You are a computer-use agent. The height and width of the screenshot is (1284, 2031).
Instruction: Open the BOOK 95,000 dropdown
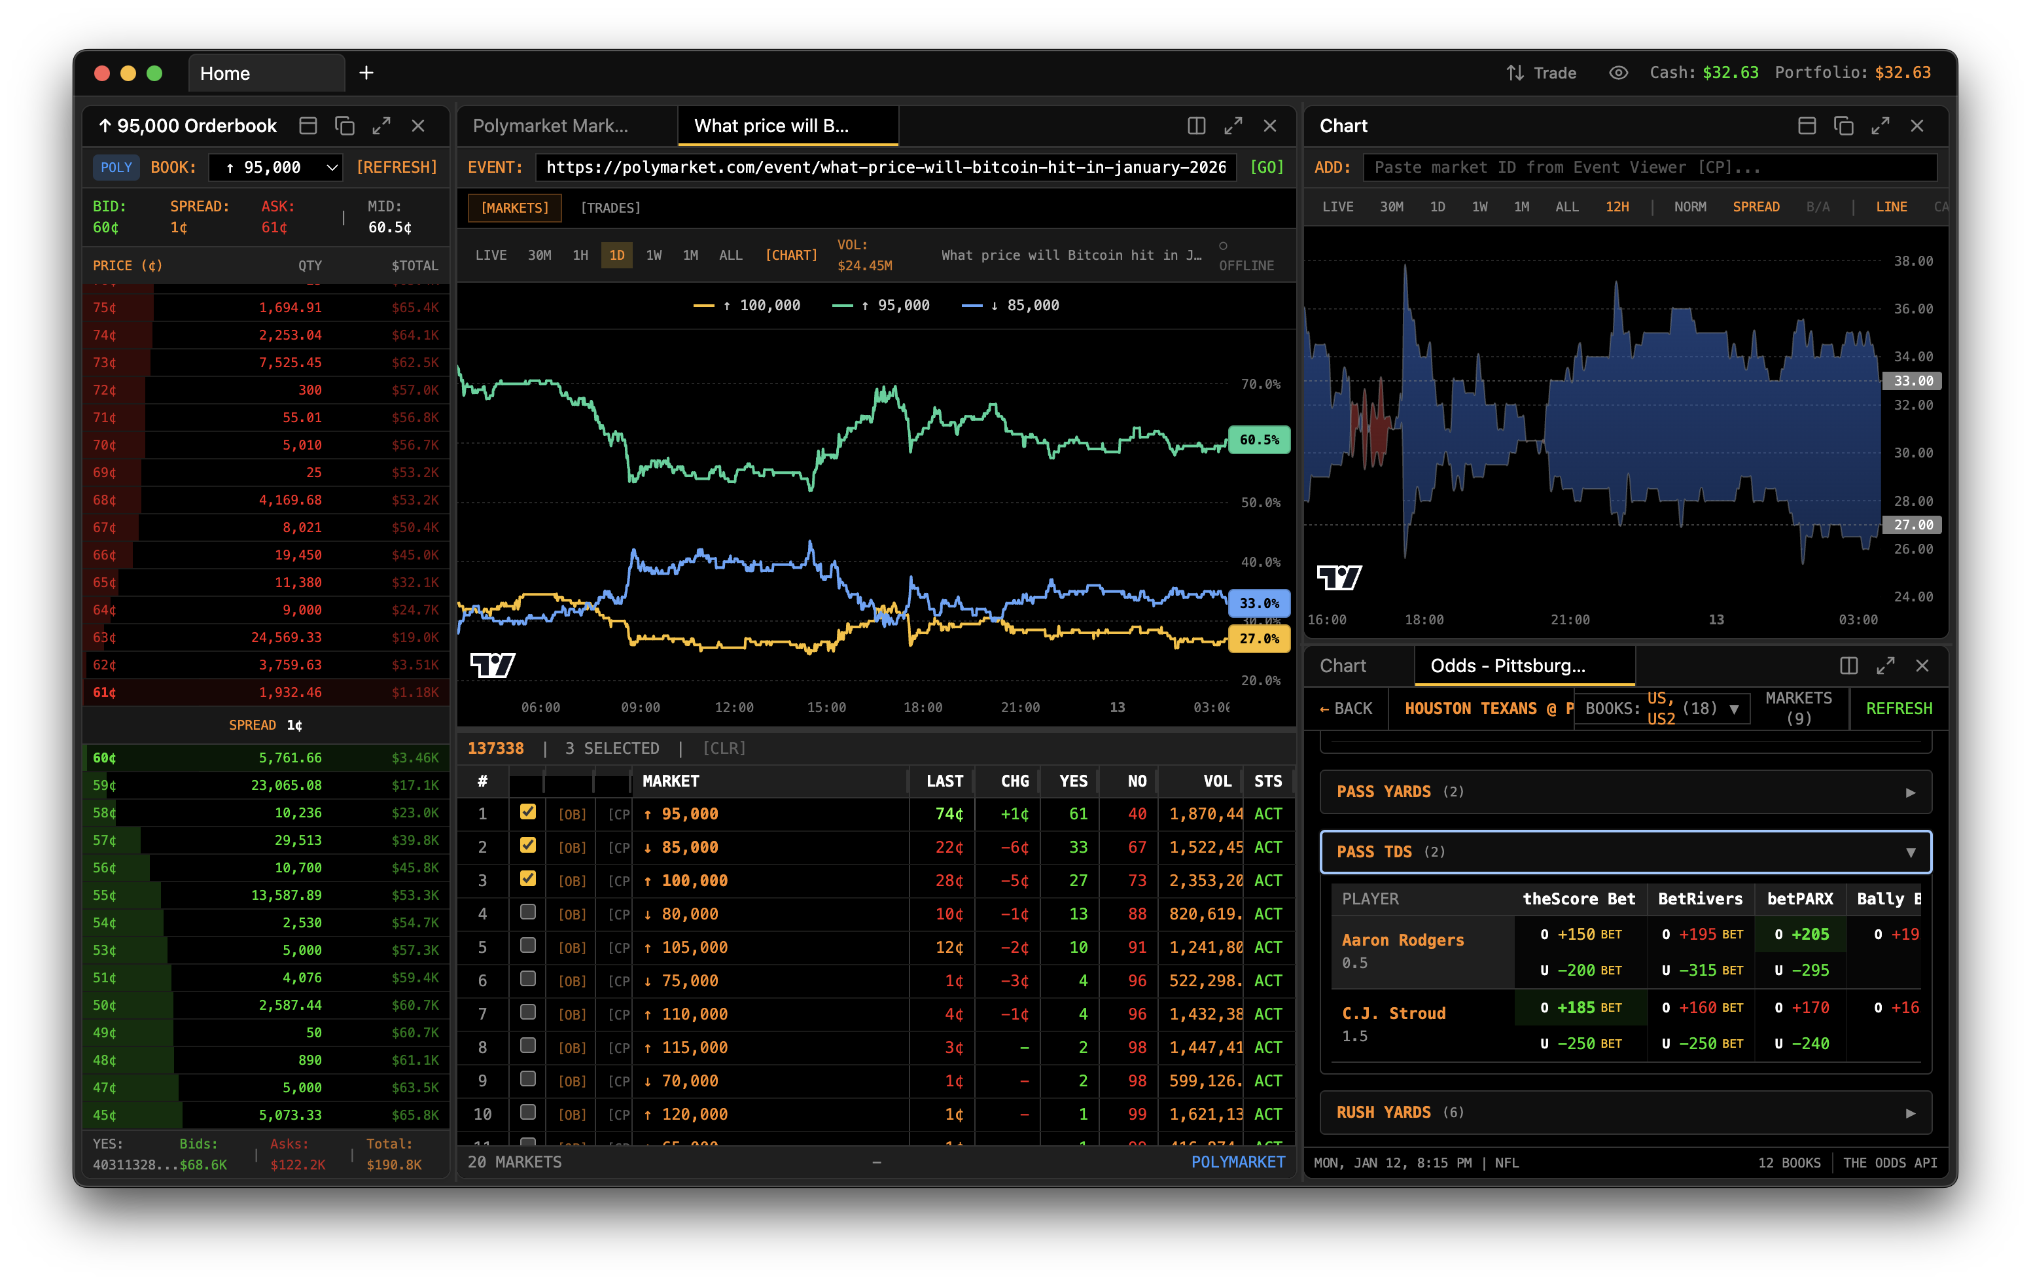point(275,168)
